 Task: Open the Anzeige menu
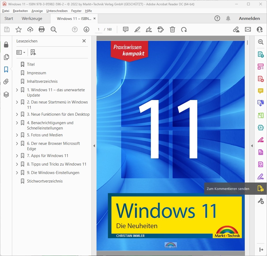[x=37, y=11]
